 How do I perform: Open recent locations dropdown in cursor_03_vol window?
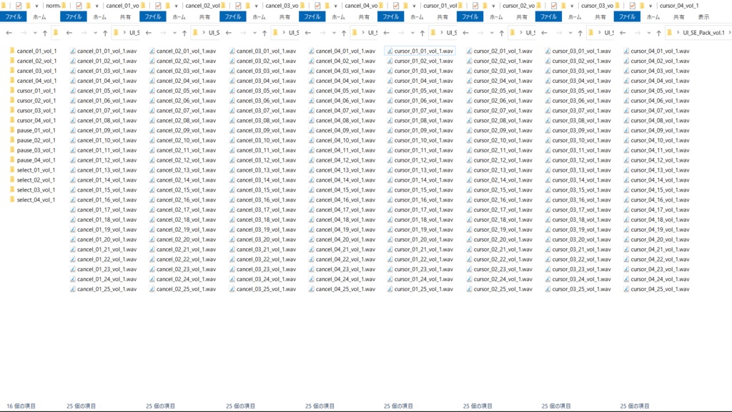click(x=570, y=33)
